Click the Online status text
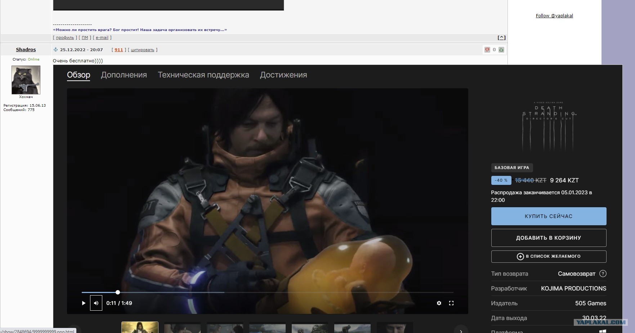 pos(33,59)
